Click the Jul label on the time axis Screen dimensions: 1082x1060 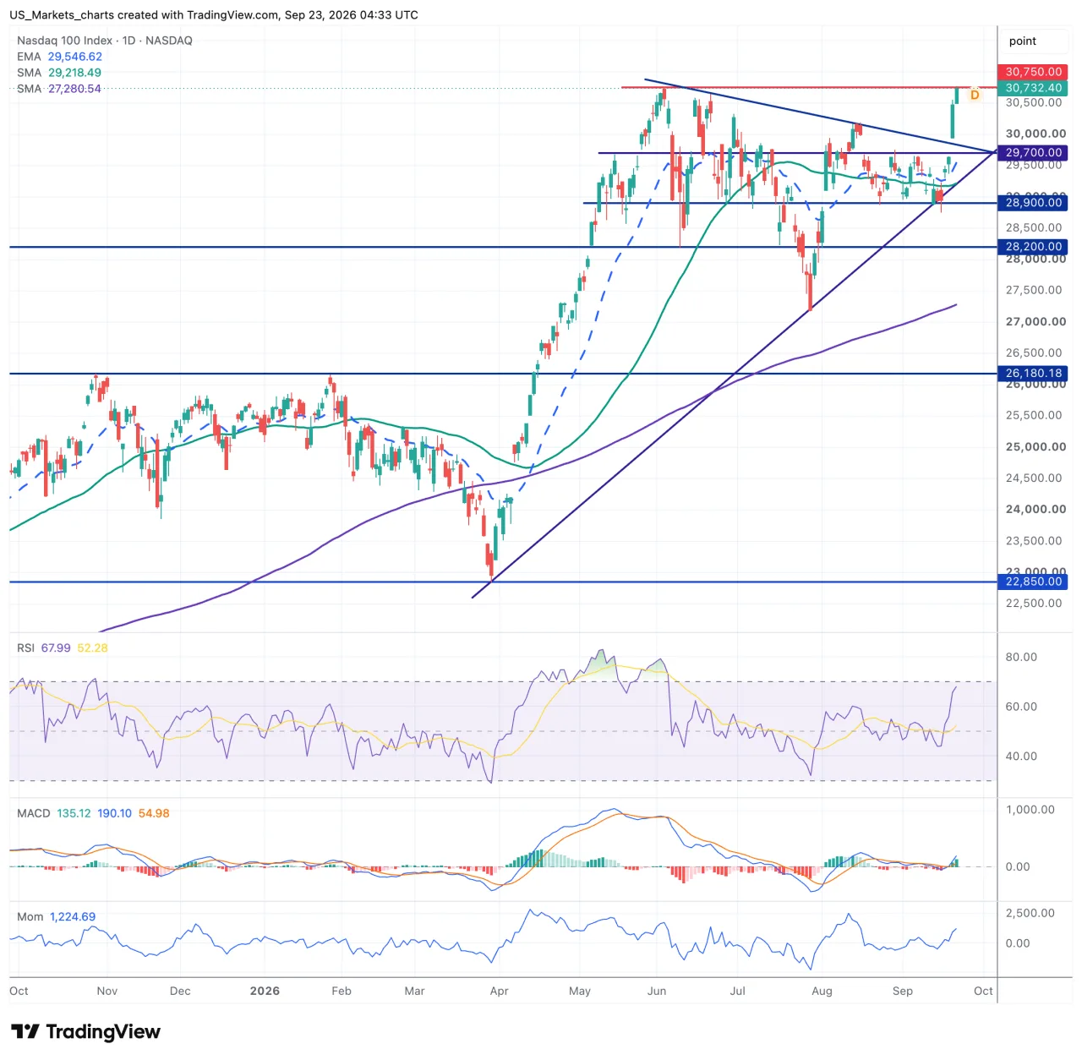coord(737,991)
